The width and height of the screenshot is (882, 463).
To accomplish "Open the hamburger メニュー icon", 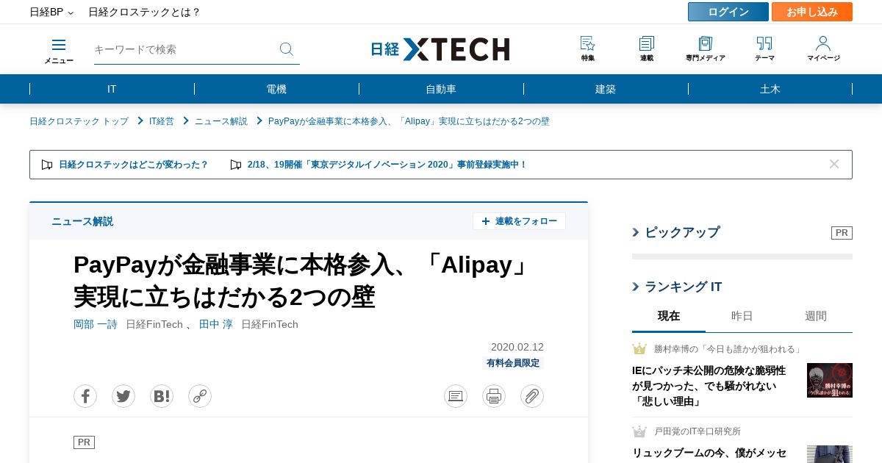I will 59,51.
